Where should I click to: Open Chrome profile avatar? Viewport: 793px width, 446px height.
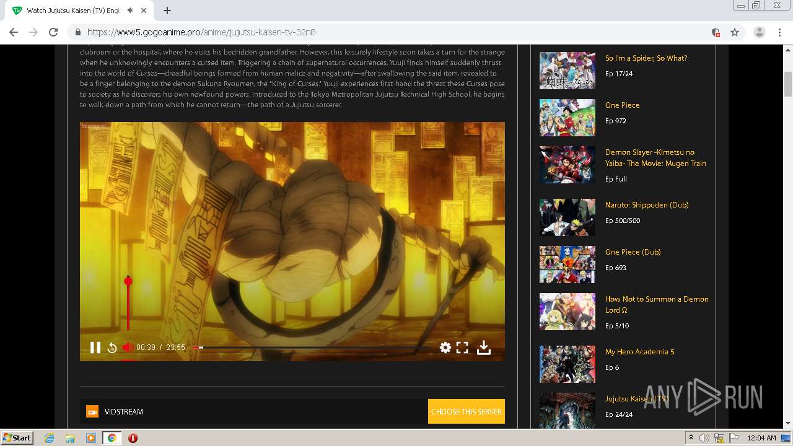[760, 32]
